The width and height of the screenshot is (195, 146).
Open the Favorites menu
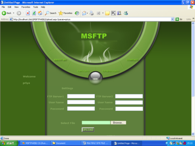26,7
